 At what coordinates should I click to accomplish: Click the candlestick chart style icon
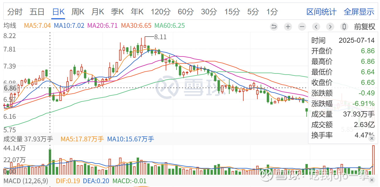pos(344,27)
